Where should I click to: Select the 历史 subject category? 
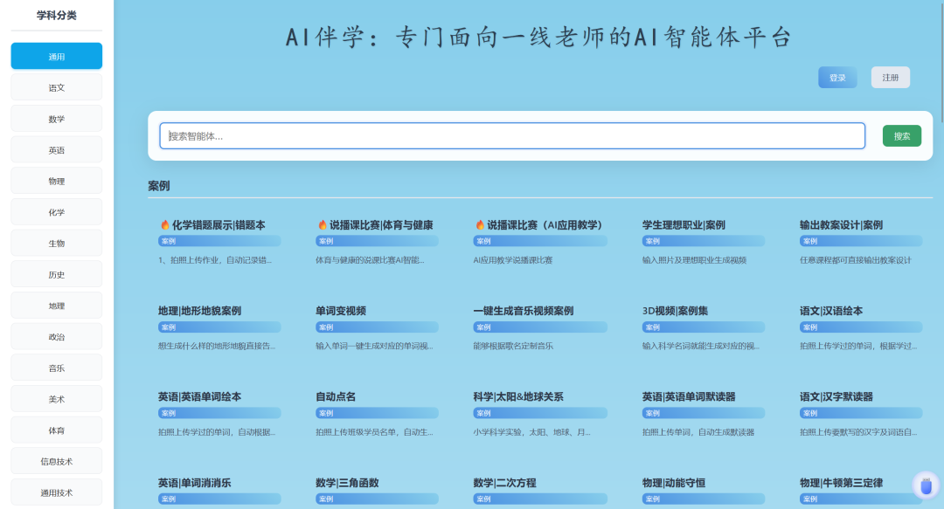(57, 274)
